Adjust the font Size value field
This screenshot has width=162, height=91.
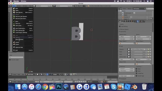(x=127, y=59)
